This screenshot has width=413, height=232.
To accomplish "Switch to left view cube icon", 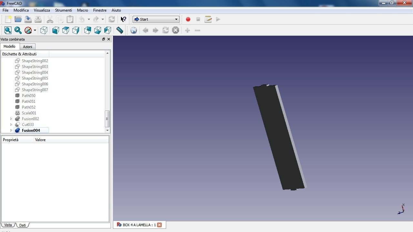I will tap(107, 30).
